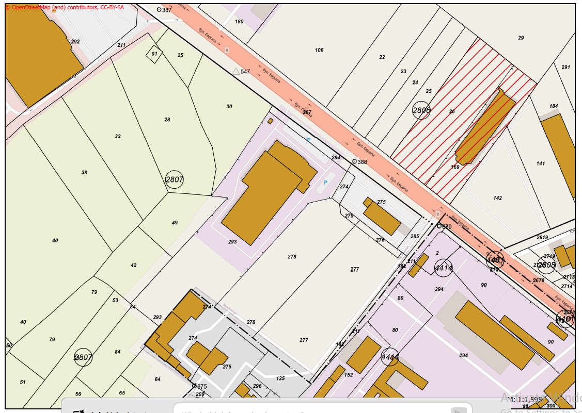Select the circled quarter label 2806

pos(421,110)
